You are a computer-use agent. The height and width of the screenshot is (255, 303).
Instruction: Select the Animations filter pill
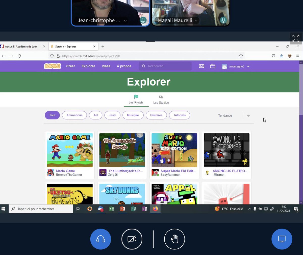click(x=74, y=115)
